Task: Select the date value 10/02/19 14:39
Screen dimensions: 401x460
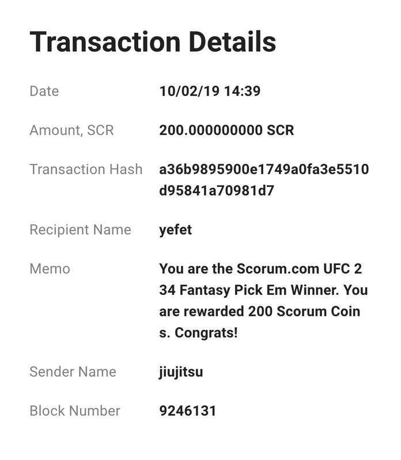Action: [x=210, y=91]
